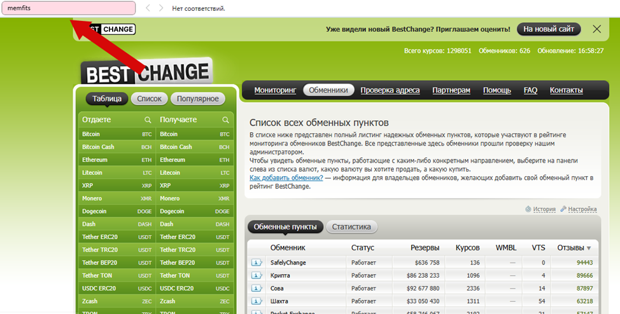The image size is (620, 314).
Task: Click the Настройка wrench icon
Action: pyautogui.click(x=563, y=209)
